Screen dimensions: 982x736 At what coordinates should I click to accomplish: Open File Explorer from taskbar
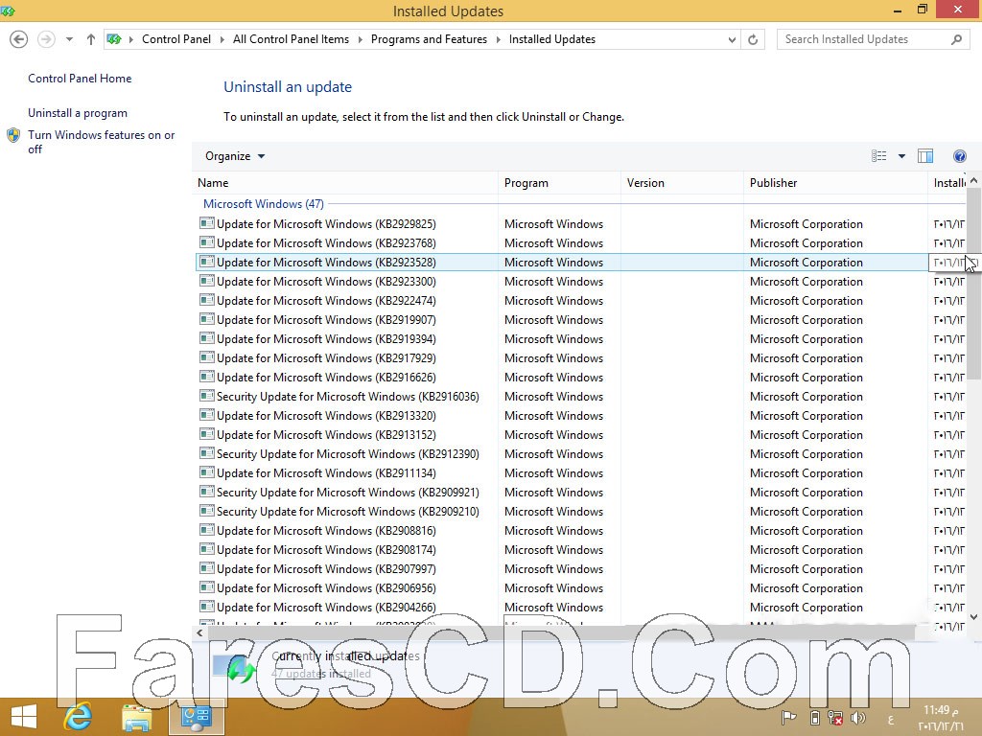pyautogui.click(x=136, y=717)
